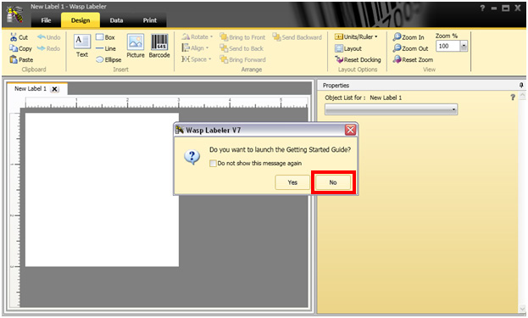Click Reset Zoom
The width and height of the screenshot is (528, 318).
pyautogui.click(x=413, y=59)
